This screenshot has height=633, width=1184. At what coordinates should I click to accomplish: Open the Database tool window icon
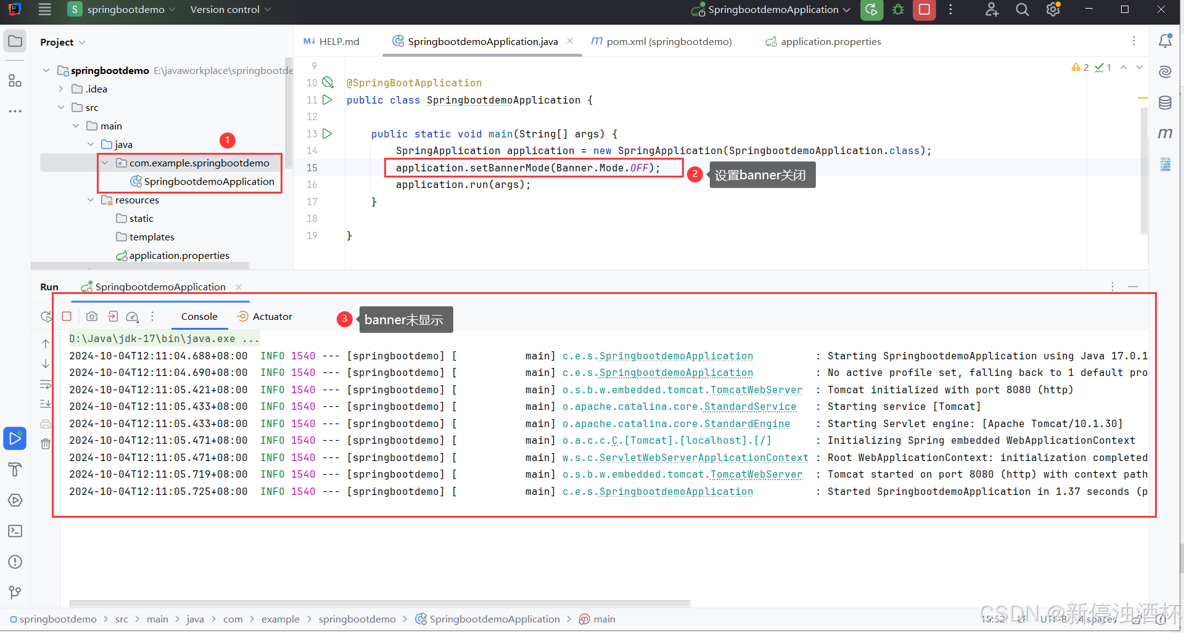[1165, 102]
